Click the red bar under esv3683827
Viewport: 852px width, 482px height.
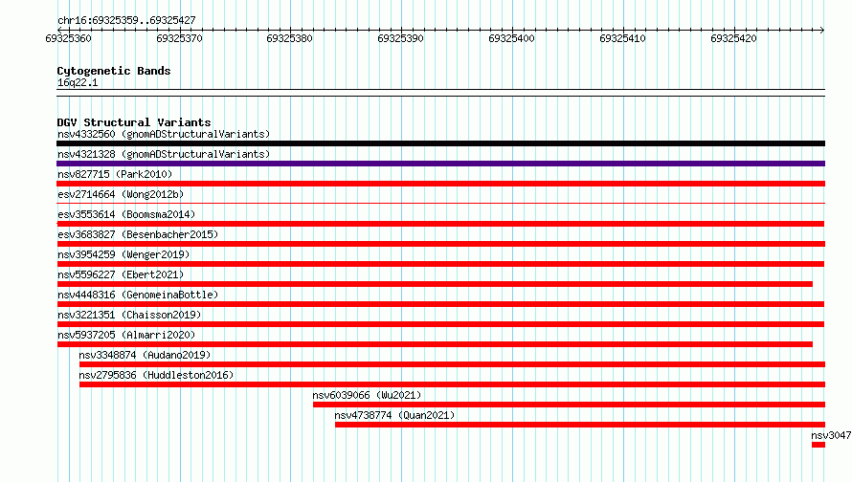tap(440, 244)
